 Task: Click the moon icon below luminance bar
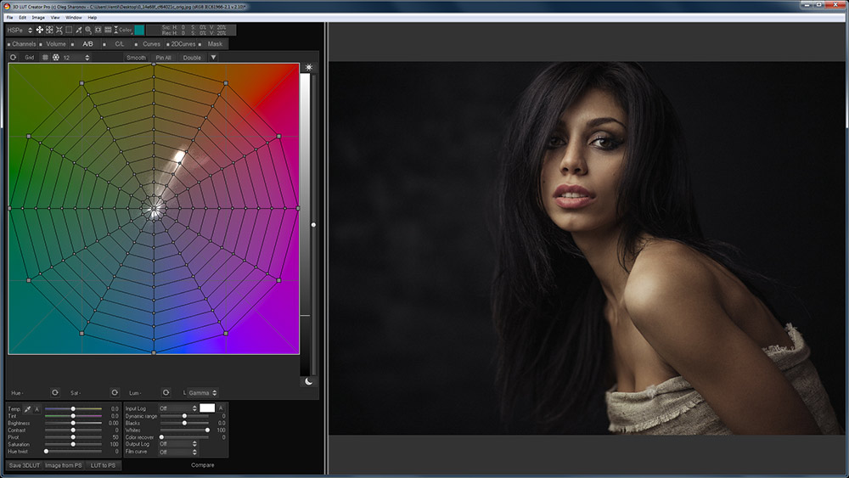click(x=309, y=382)
